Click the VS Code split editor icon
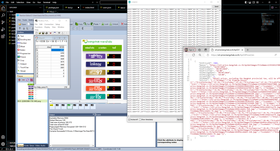 [x=272, y=7]
